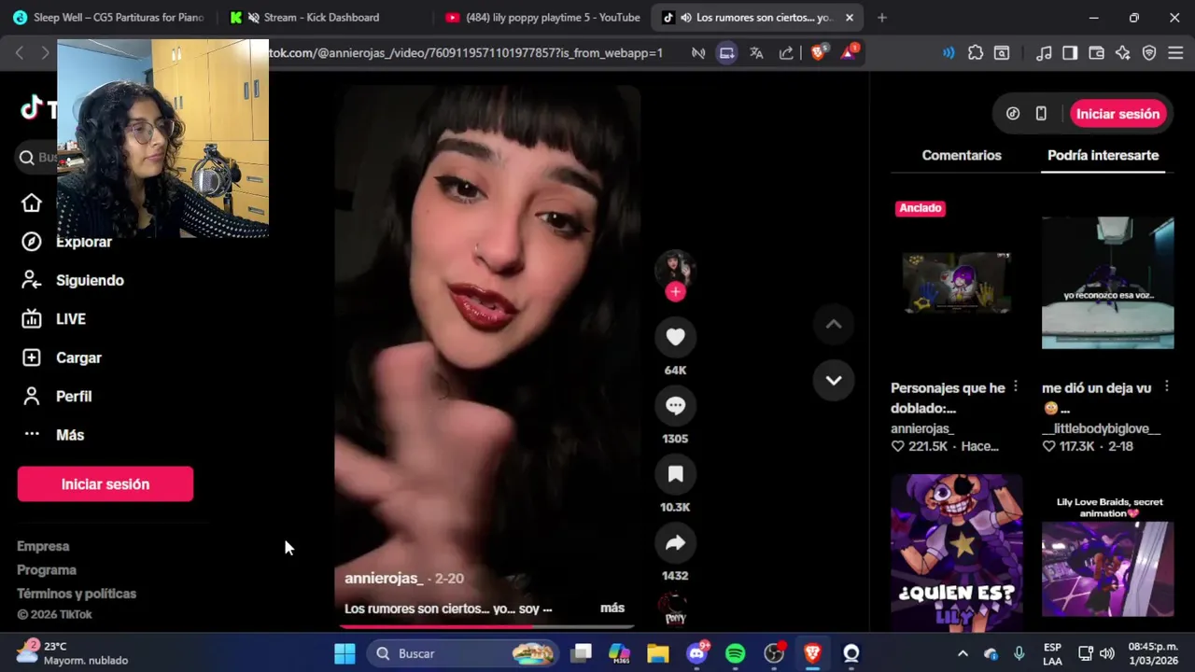Open Programa footer link
1195x672 pixels.
[x=47, y=569]
